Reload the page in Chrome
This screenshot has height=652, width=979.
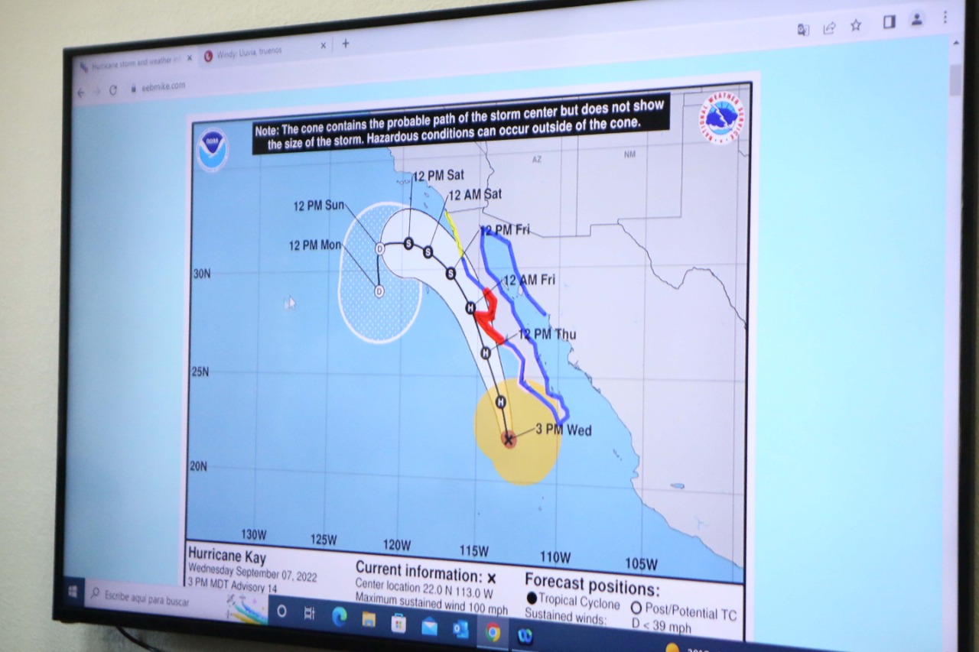coord(113,90)
